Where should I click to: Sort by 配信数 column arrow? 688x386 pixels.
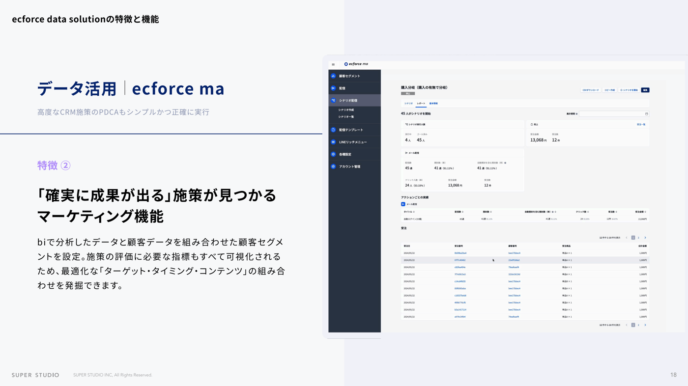coord(463,212)
